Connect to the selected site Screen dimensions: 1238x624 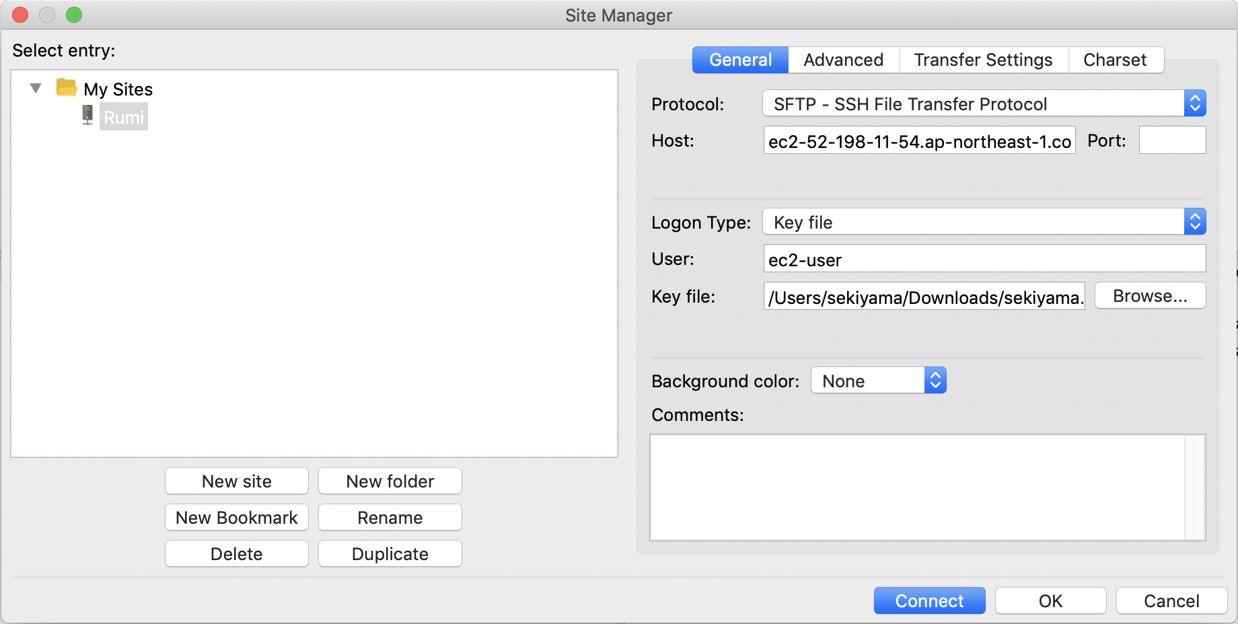929,600
